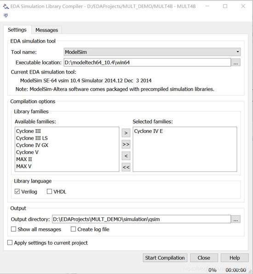The image size is (253, 274).
Task: Open the Tool name dropdown
Action: 152,52
